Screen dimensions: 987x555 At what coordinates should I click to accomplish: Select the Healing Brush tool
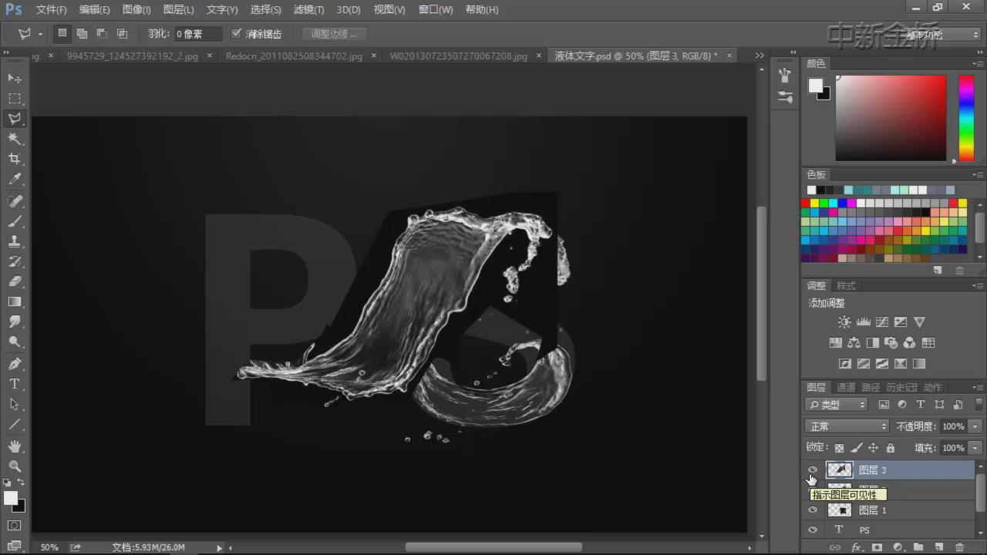point(15,201)
